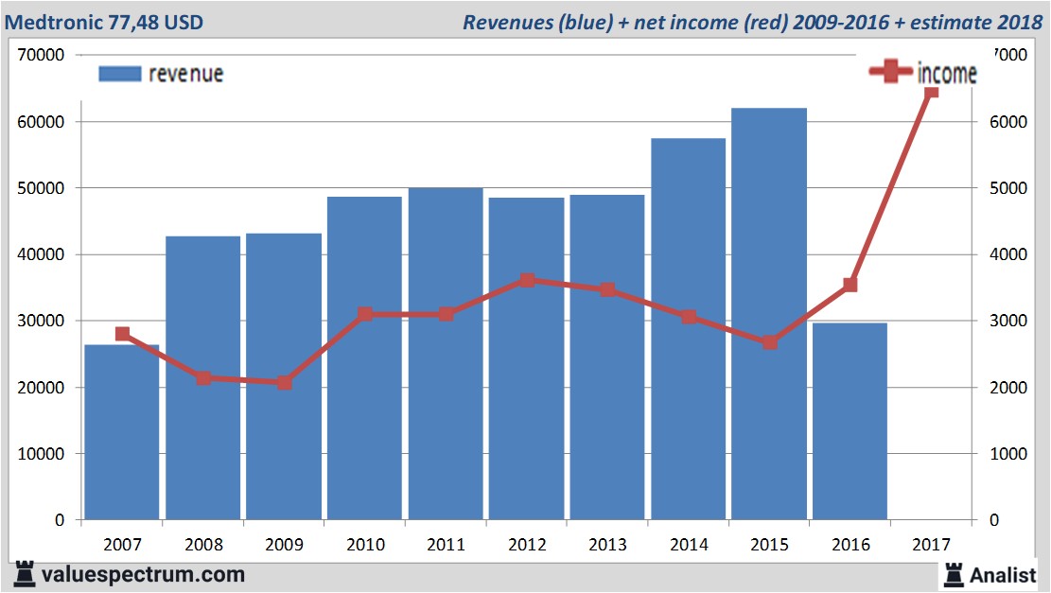1051x593 pixels.
Task: Click the rook icon next to Analist
Action: (x=954, y=575)
